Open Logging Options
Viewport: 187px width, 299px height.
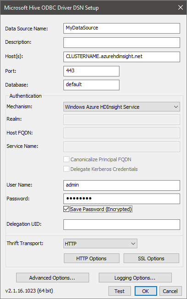pyautogui.click(x=135, y=278)
